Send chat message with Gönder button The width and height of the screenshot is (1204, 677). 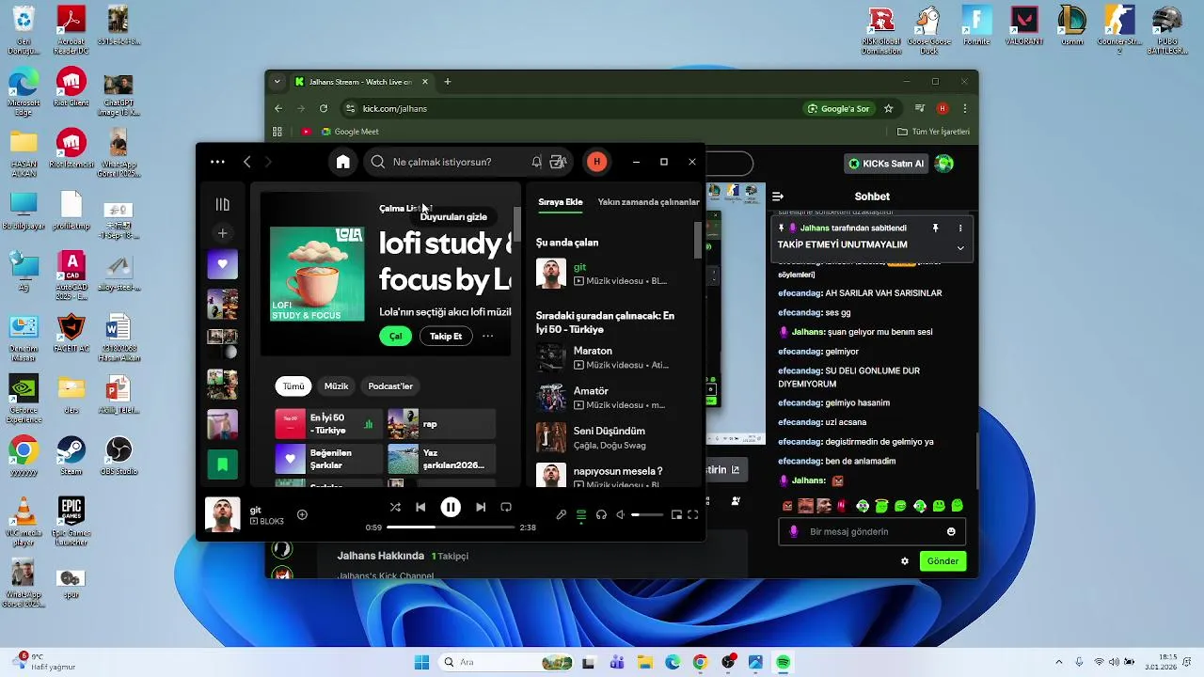[x=943, y=561]
